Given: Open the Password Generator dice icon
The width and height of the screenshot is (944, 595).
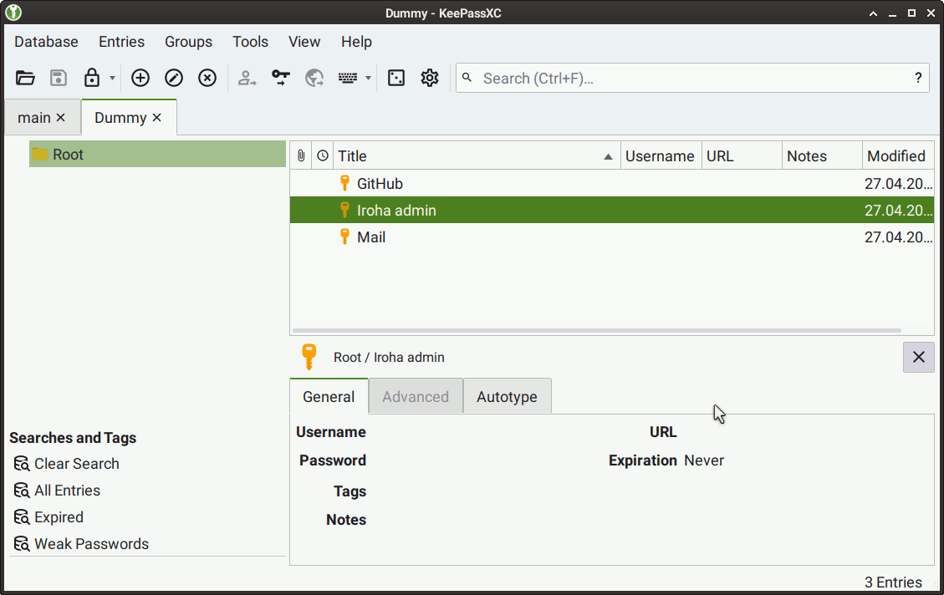Looking at the screenshot, I should 396,79.
